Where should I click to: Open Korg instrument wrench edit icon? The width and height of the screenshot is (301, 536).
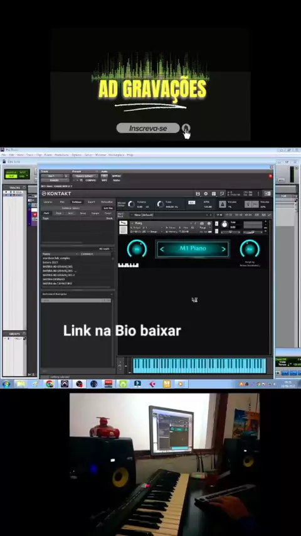[x=124, y=223]
